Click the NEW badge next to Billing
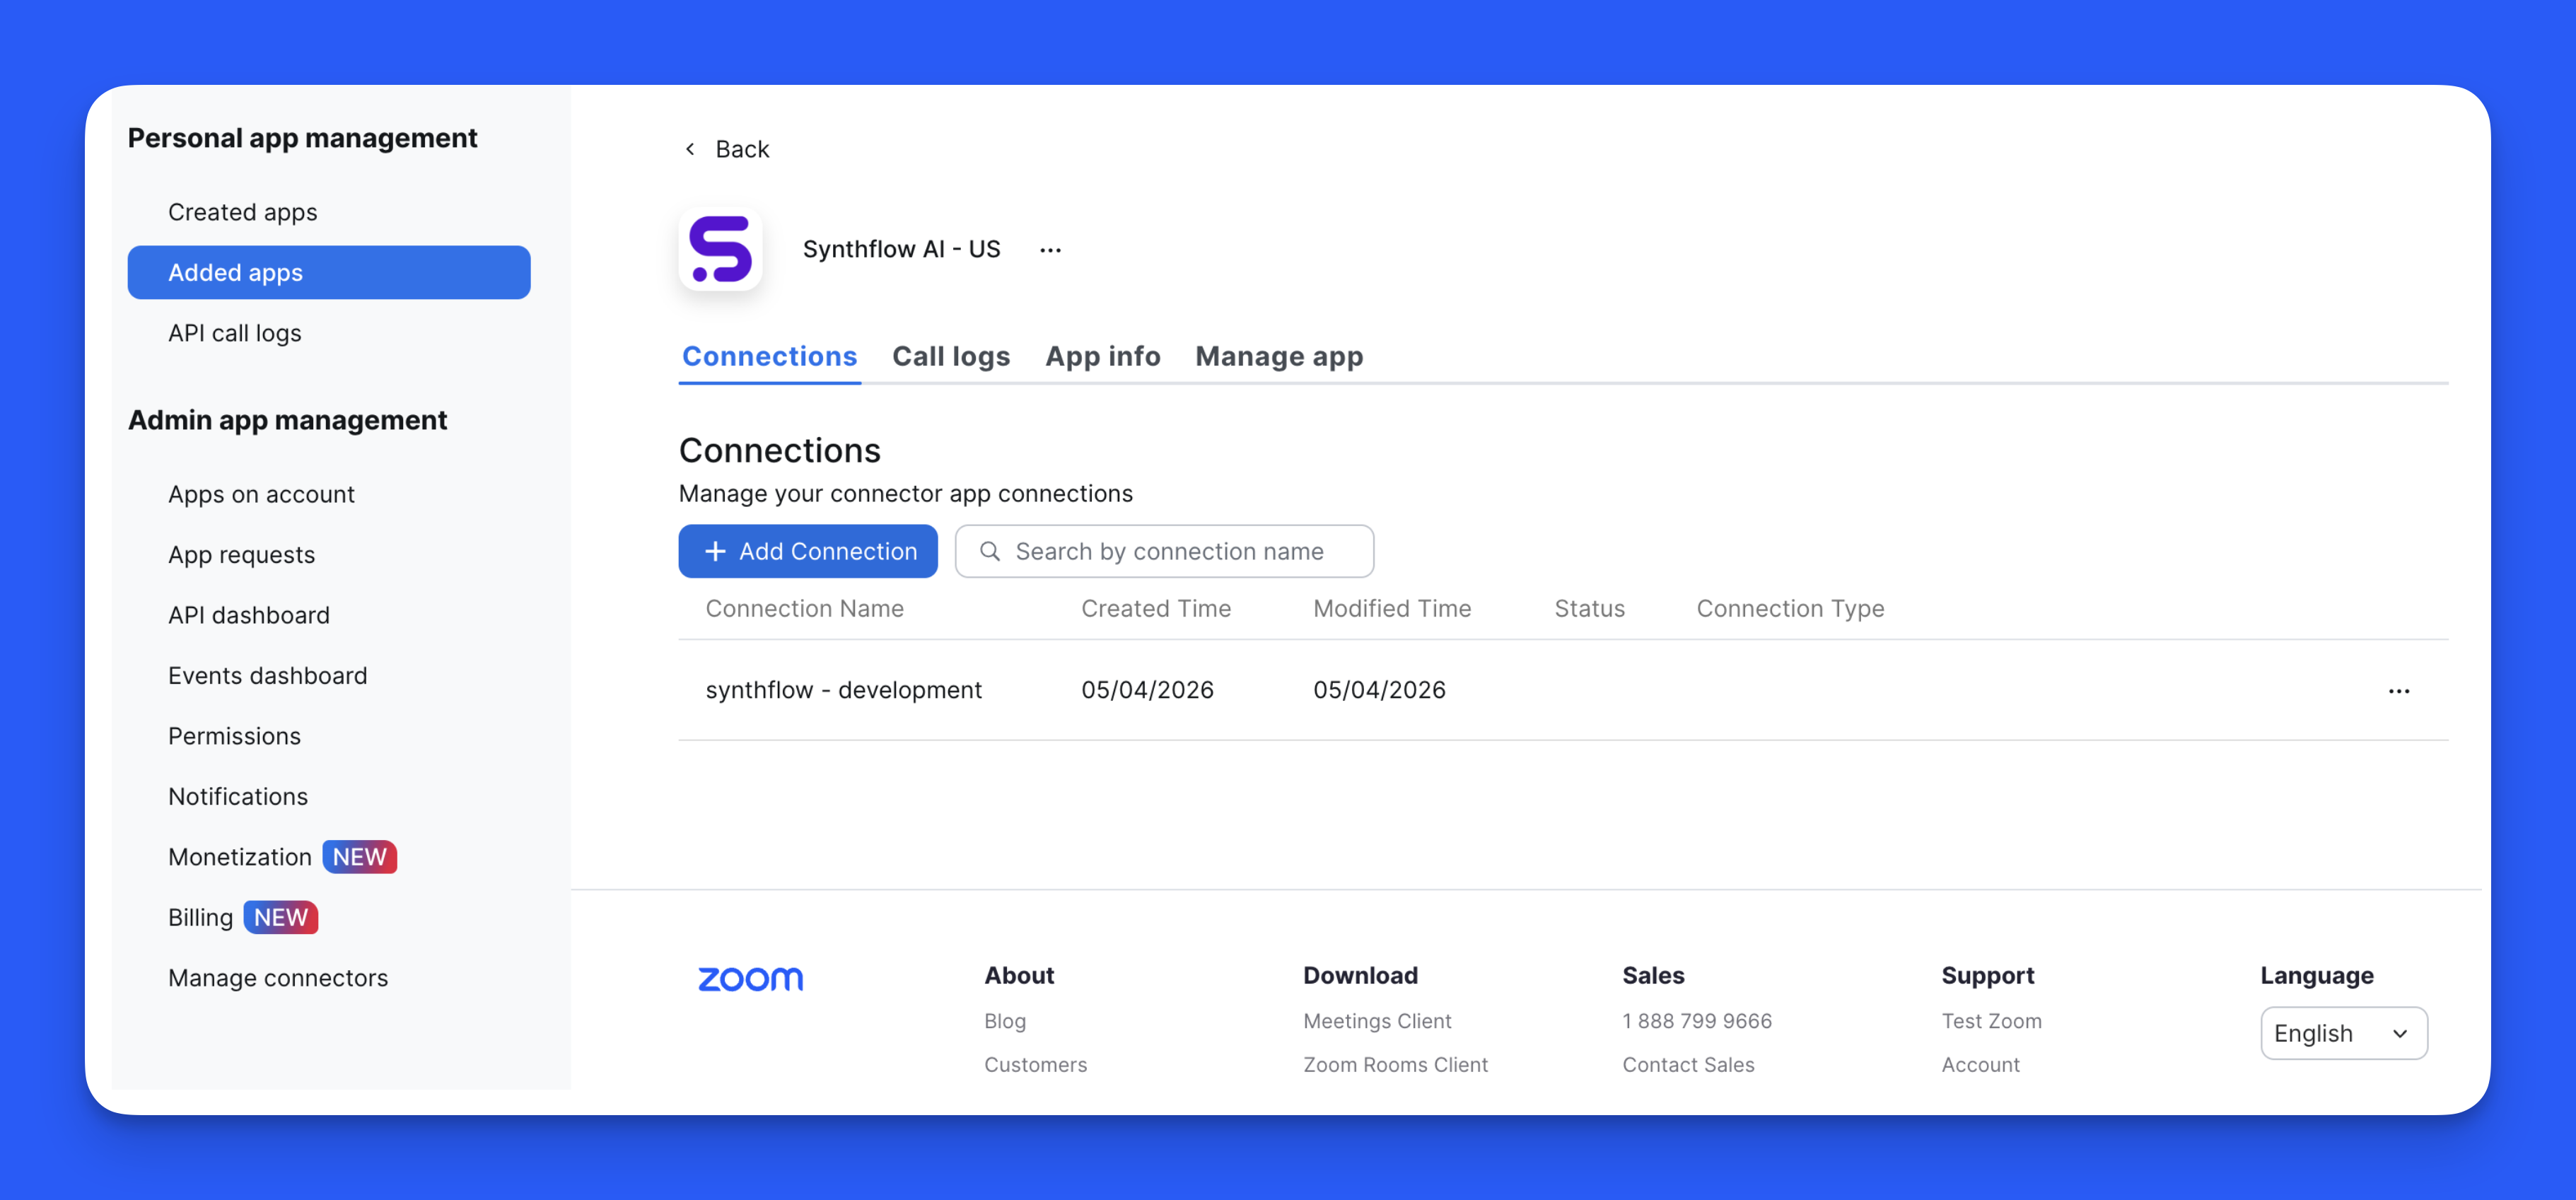This screenshot has height=1200, width=2576. pos(281,917)
